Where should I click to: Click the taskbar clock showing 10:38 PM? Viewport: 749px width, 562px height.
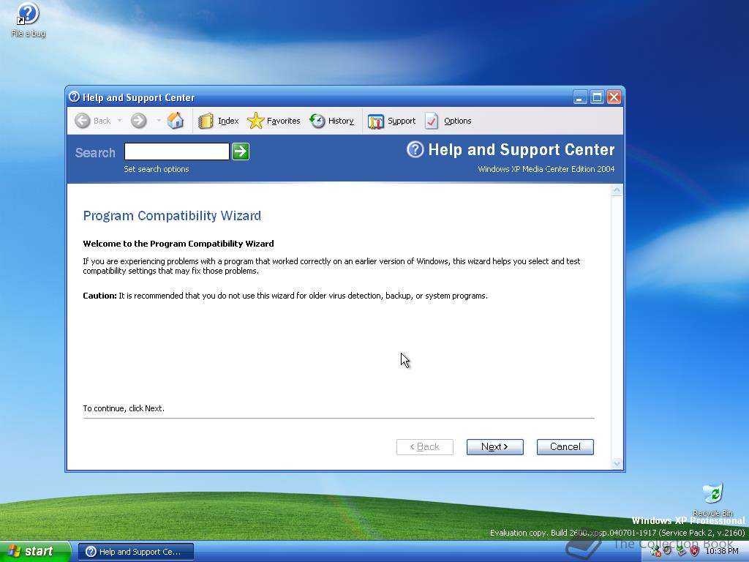[721, 552]
